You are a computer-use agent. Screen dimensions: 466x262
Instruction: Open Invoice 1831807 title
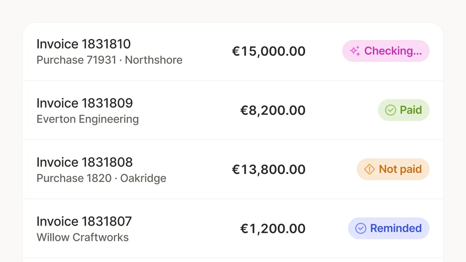point(84,222)
